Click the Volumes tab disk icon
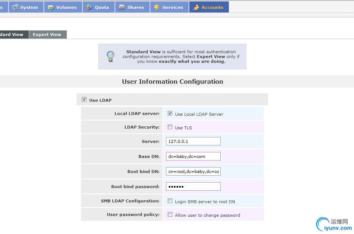 point(50,7)
